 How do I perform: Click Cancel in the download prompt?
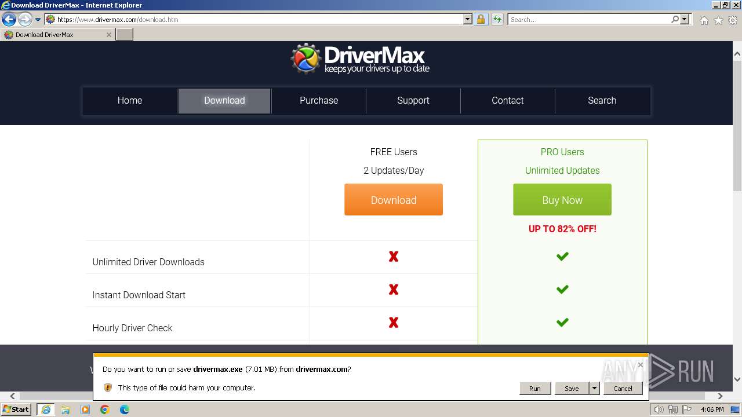(623, 388)
